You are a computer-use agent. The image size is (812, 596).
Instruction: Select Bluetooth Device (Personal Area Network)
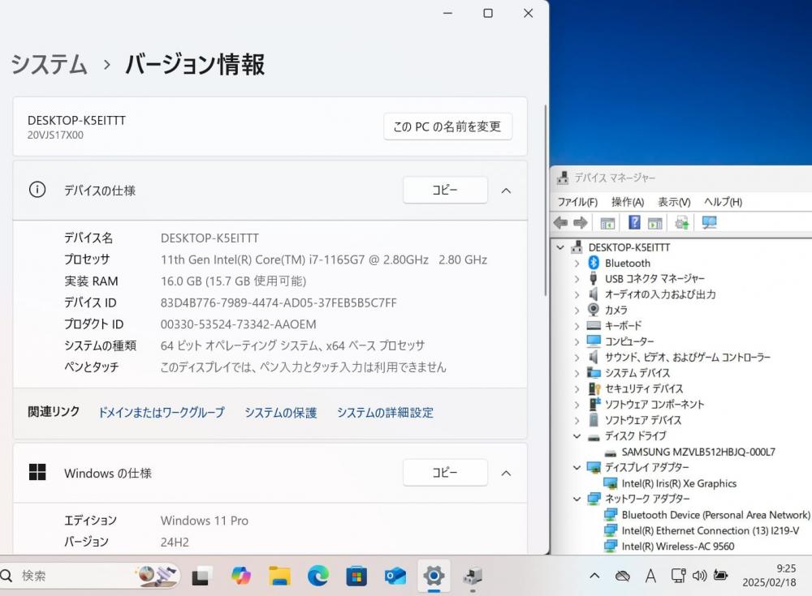[x=715, y=515]
